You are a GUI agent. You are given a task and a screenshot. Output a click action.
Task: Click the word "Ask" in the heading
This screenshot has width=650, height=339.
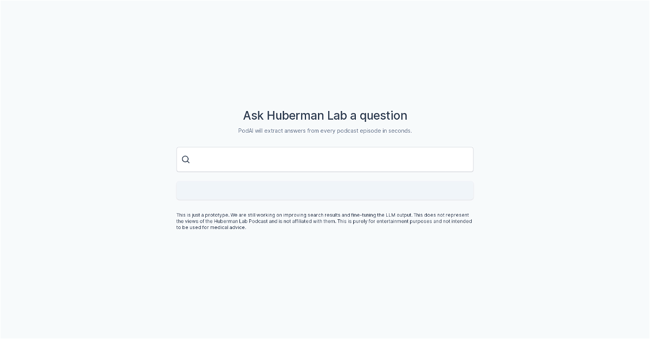click(253, 115)
